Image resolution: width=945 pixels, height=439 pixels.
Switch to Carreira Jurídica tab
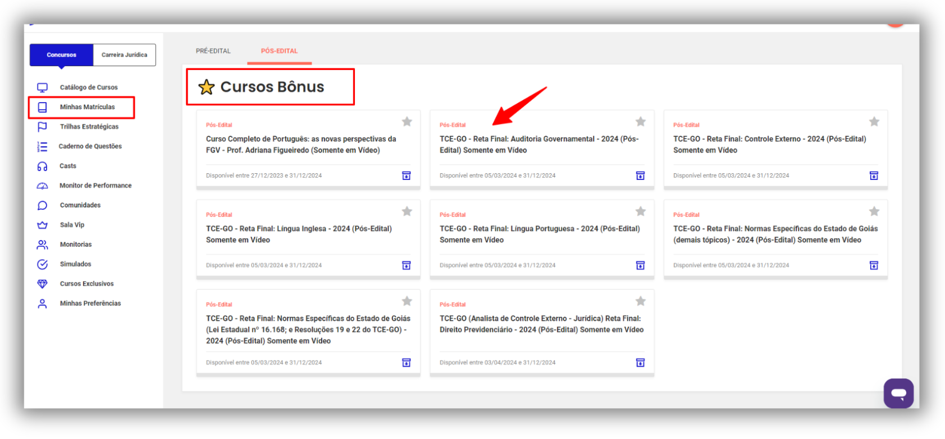(124, 55)
